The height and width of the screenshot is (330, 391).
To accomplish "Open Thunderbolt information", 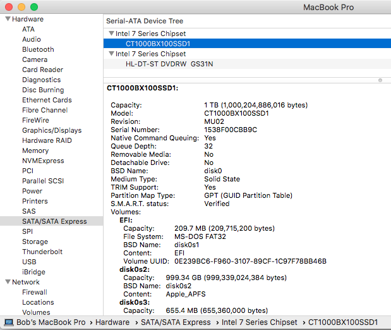I will [x=42, y=252].
